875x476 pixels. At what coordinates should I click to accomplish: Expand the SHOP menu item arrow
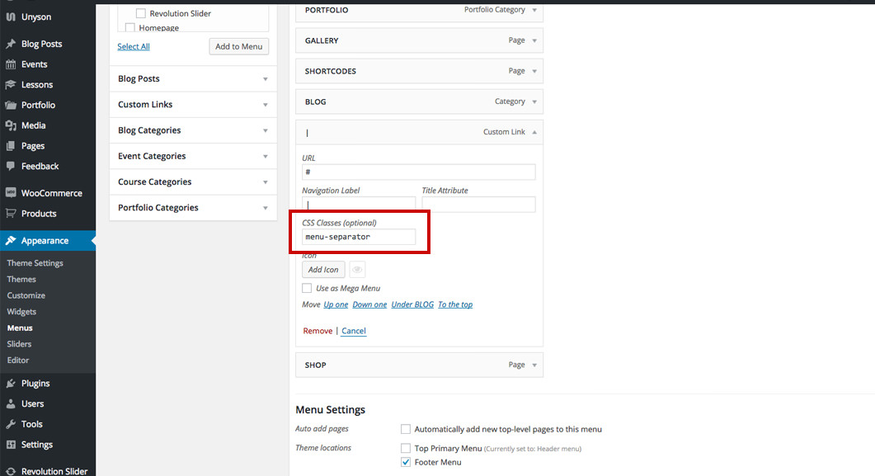[x=534, y=365]
